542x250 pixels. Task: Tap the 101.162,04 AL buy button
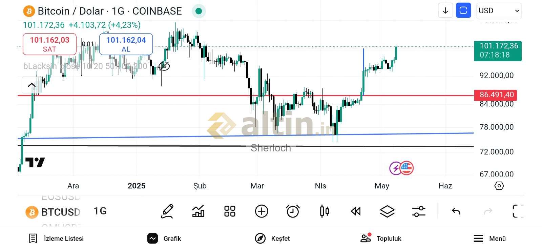(x=126, y=44)
